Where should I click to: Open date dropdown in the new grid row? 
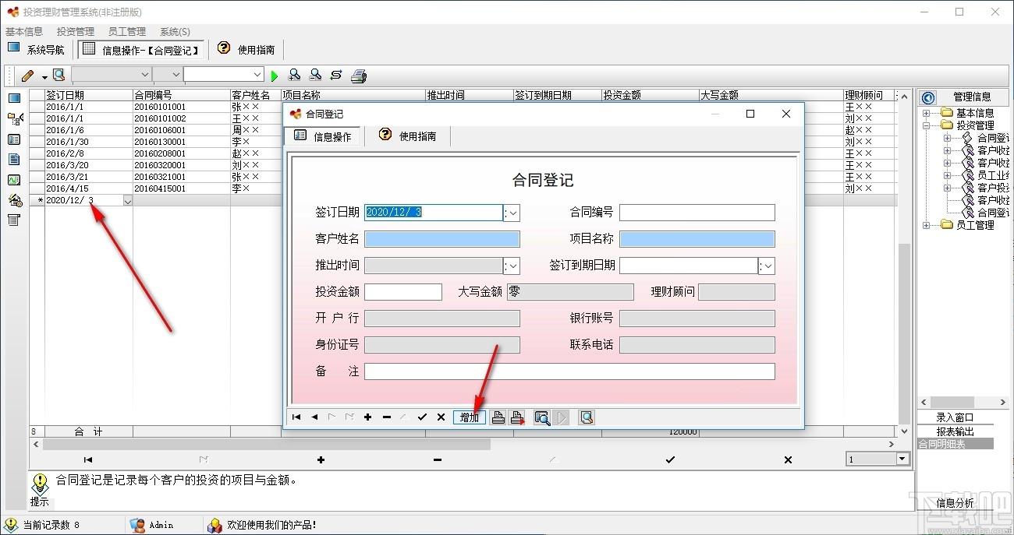(128, 201)
